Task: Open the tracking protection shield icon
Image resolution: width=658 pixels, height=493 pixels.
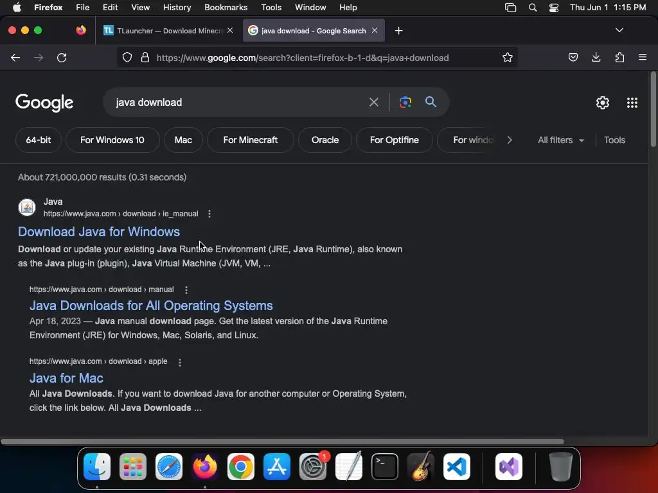Action: (x=127, y=57)
